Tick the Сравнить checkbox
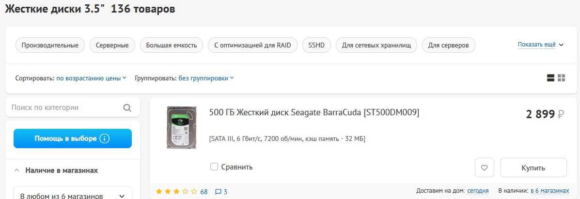 click(x=214, y=167)
